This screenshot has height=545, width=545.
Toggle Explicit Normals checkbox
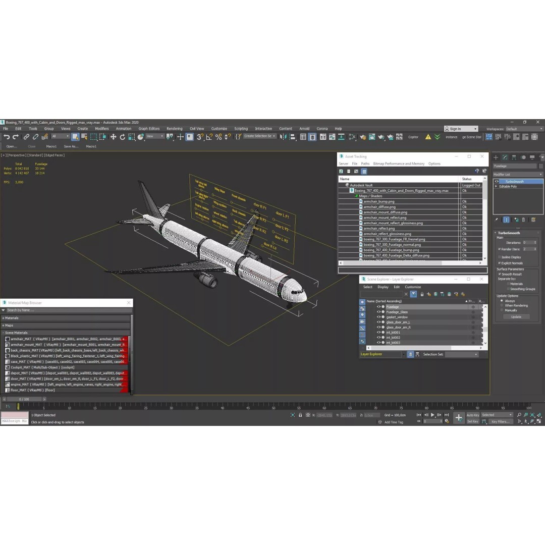pyautogui.click(x=500, y=263)
